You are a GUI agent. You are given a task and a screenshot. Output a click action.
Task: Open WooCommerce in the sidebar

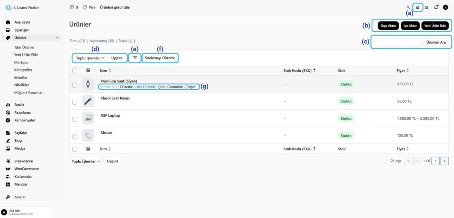(26, 169)
